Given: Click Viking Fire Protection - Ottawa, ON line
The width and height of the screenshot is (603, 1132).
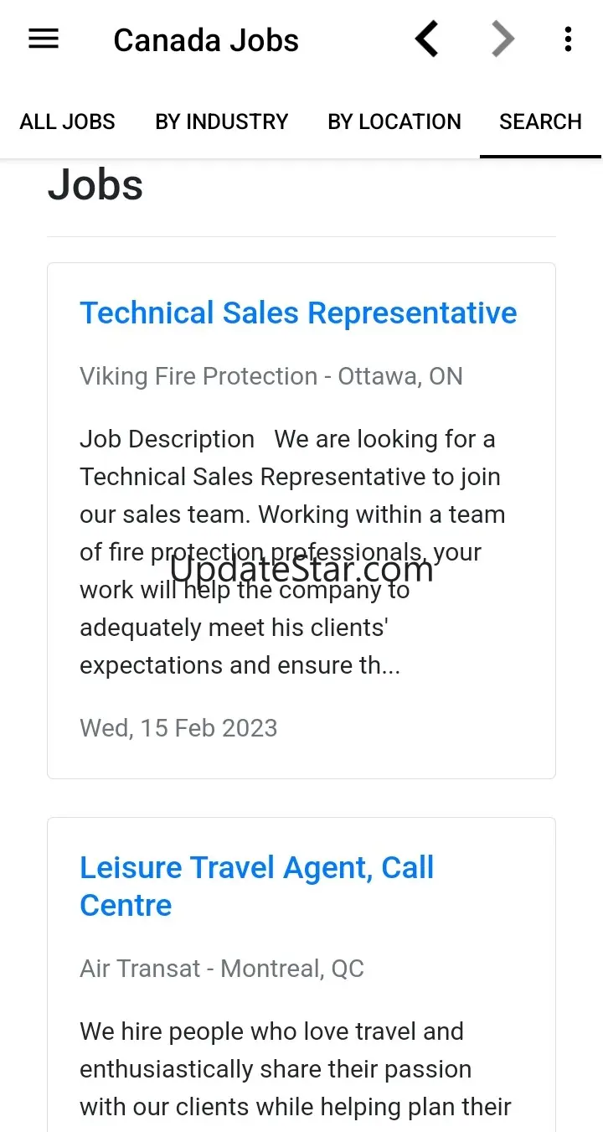Looking at the screenshot, I should 271,376.
